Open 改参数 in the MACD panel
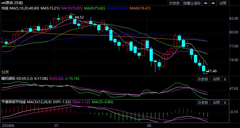Viewport: 240px width, 128px height. point(203,103)
